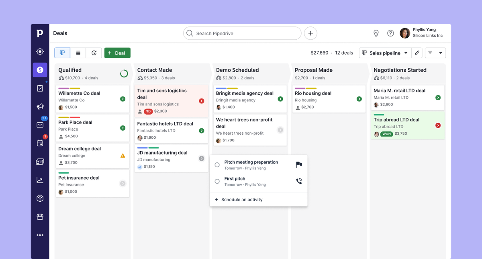Open the Pet insurance deal title
The height and width of the screenshot is (259, 482).
(79, 178)
